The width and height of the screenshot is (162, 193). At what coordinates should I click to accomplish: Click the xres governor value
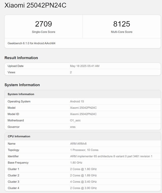click(x=73, y=127)
